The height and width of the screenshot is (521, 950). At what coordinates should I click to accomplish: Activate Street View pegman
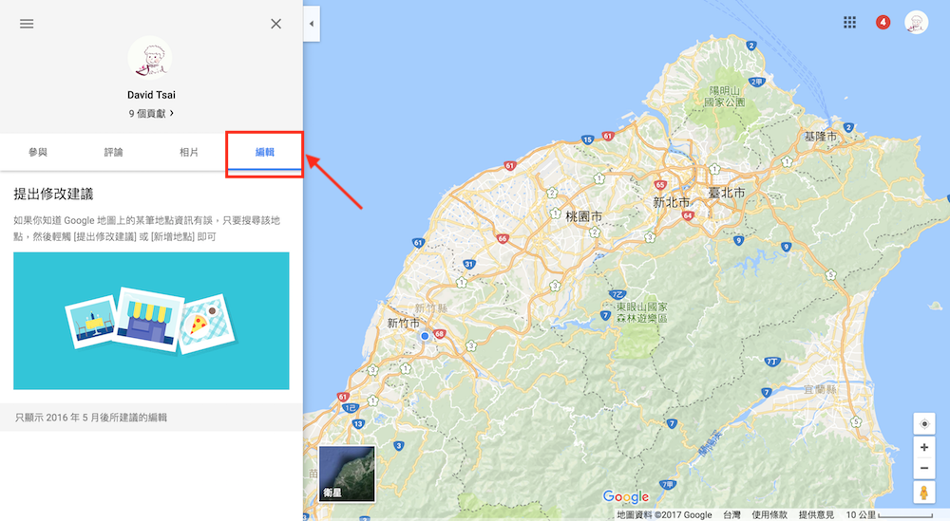pos(924,493)
